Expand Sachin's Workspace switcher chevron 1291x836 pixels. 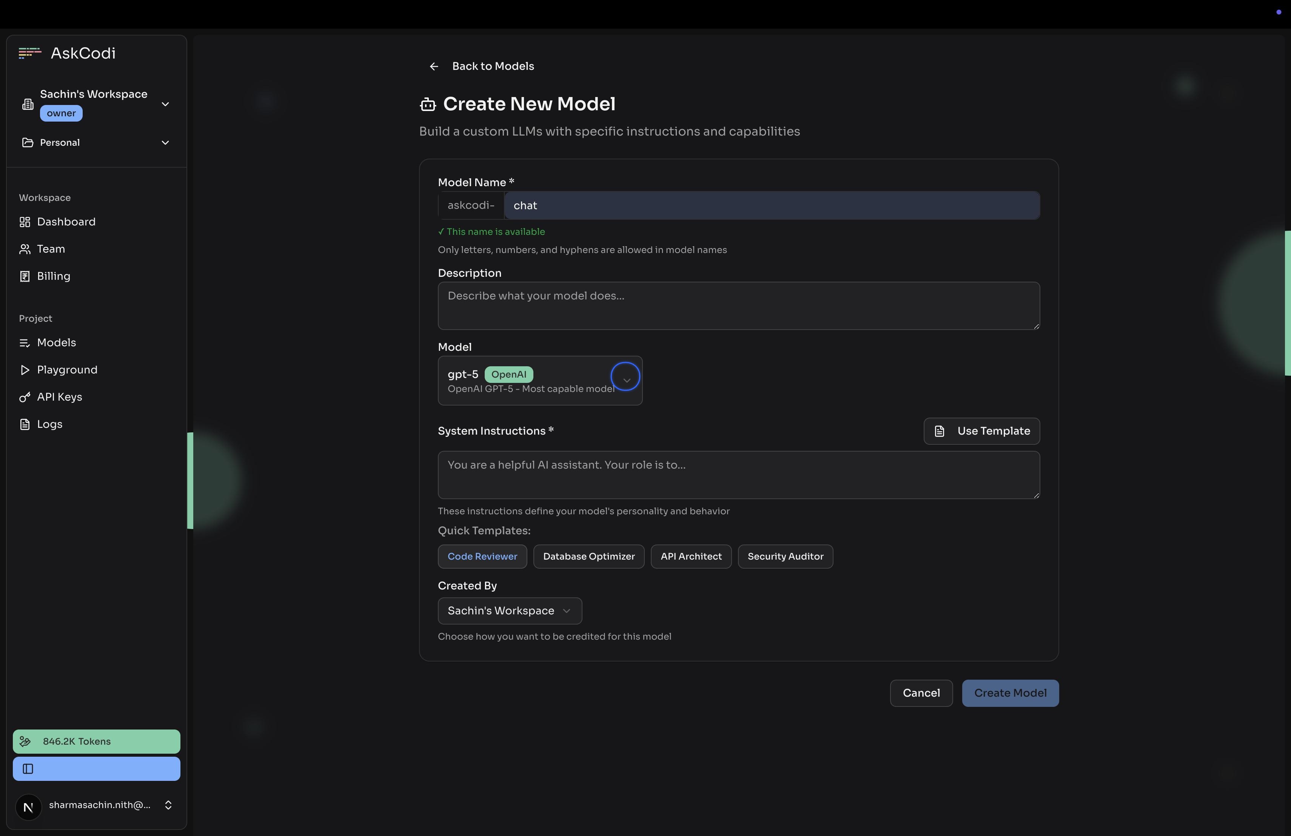165,104
